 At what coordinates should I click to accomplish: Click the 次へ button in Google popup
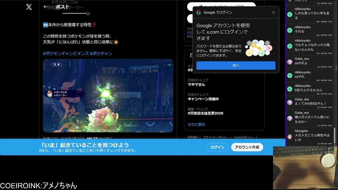[236, 65]
